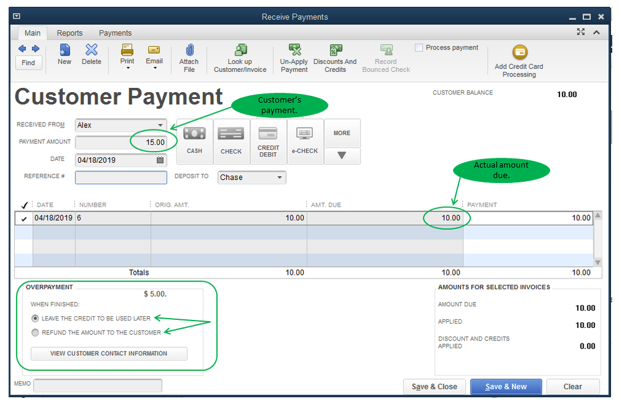Click invoice list scrollbar down arrow
This screenshot has height=409, width=619.
coord(598,262)
